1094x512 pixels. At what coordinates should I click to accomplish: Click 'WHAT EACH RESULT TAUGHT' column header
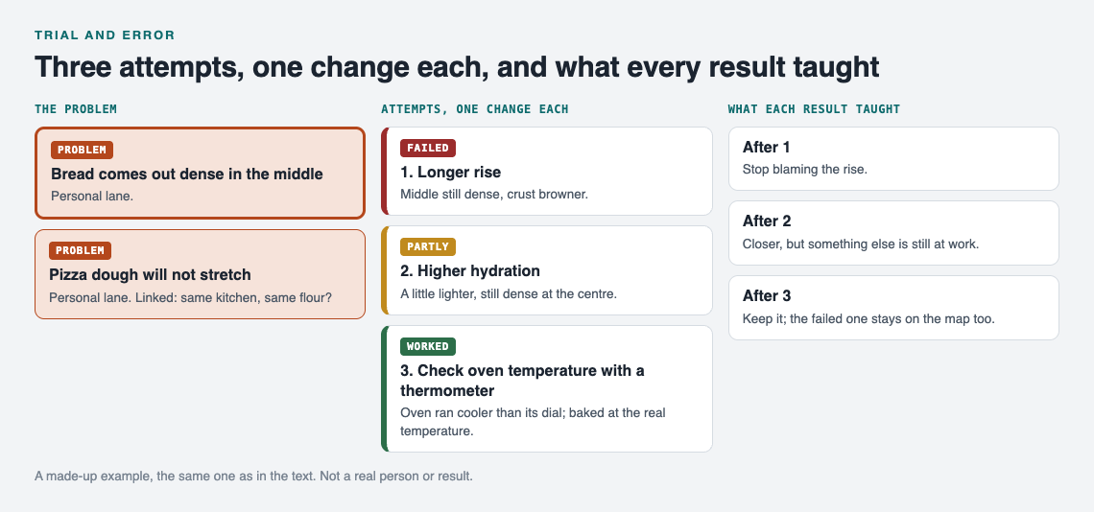(x=814, y=108)
